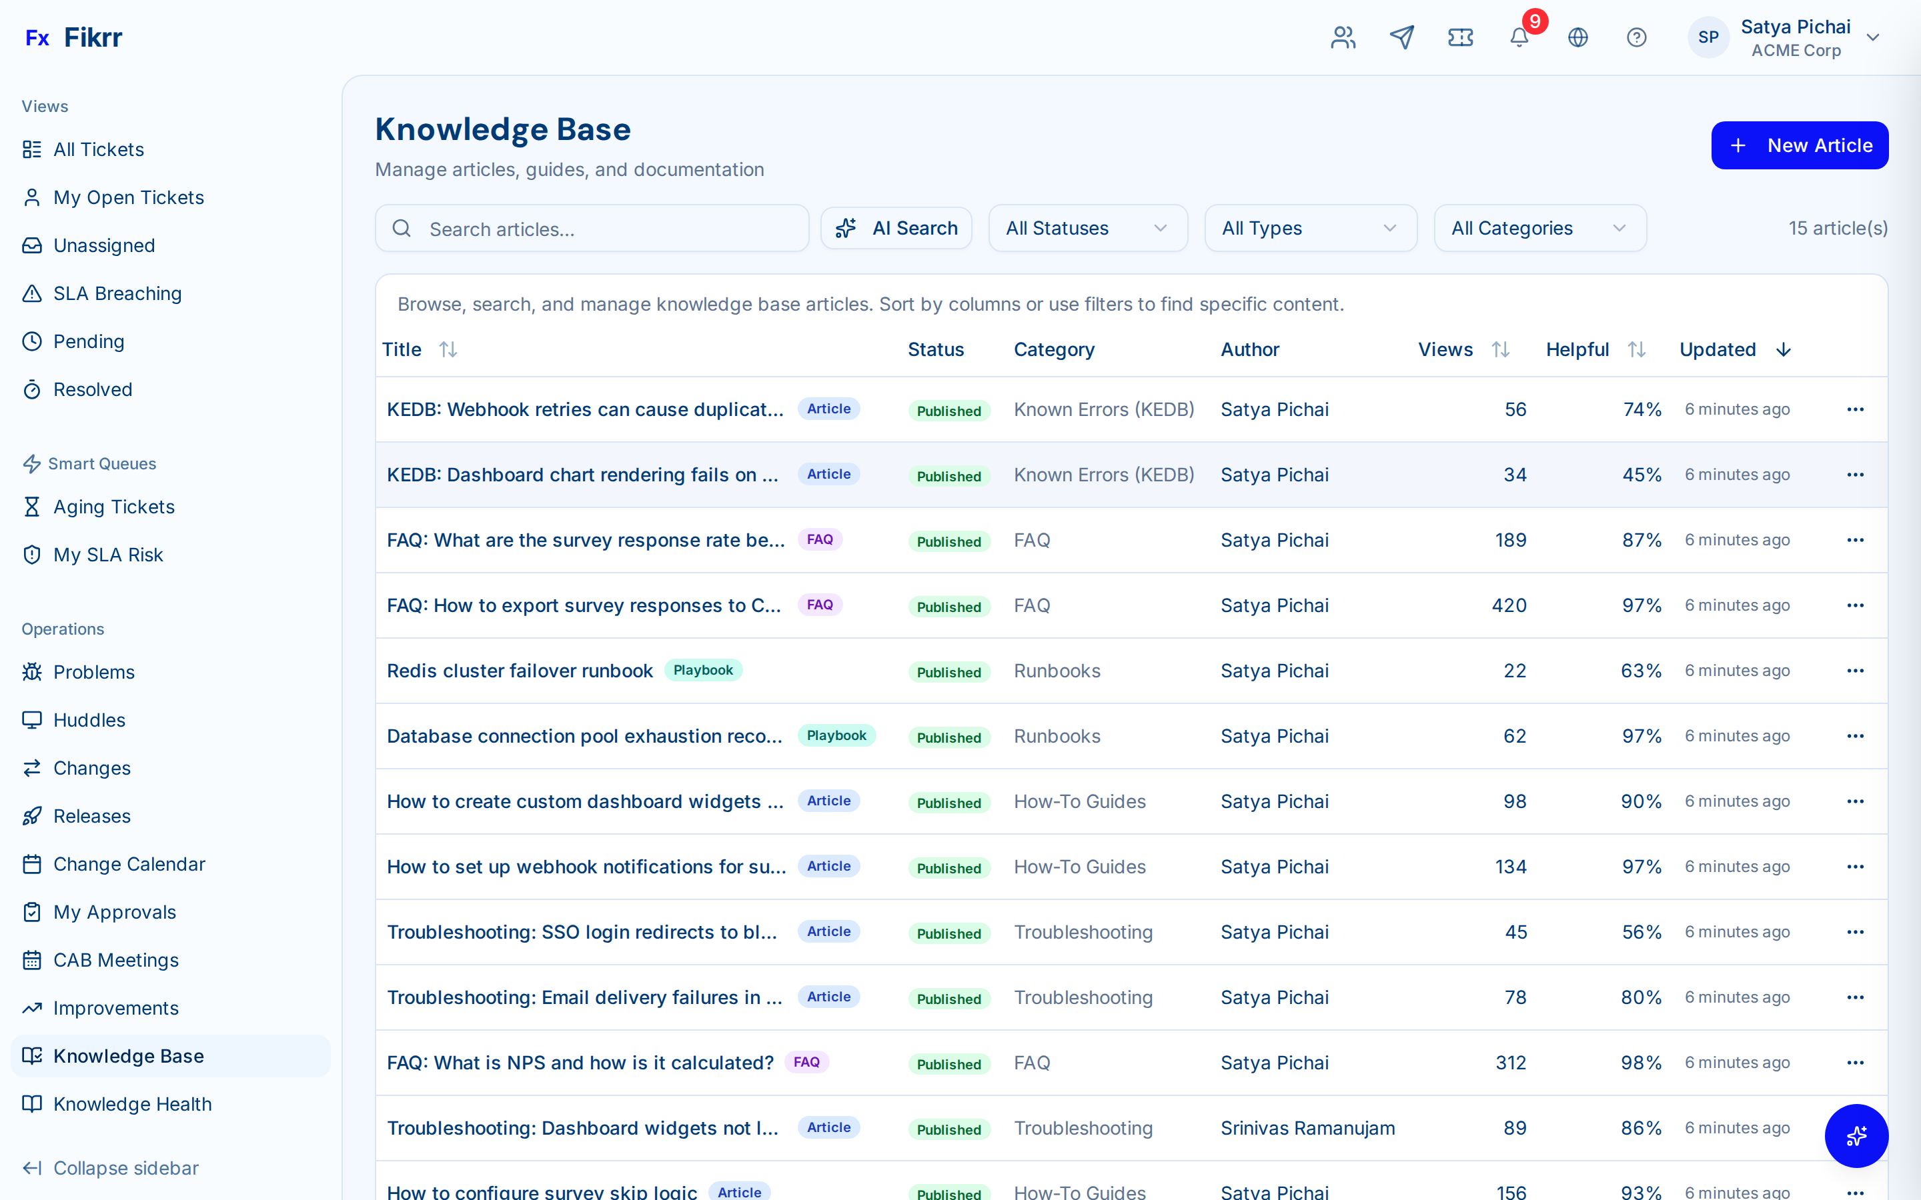Open the kebab menu on the Redis runbook row
The width and height of the screenshot is (1921, 1200).
(x=1856, y=671)
